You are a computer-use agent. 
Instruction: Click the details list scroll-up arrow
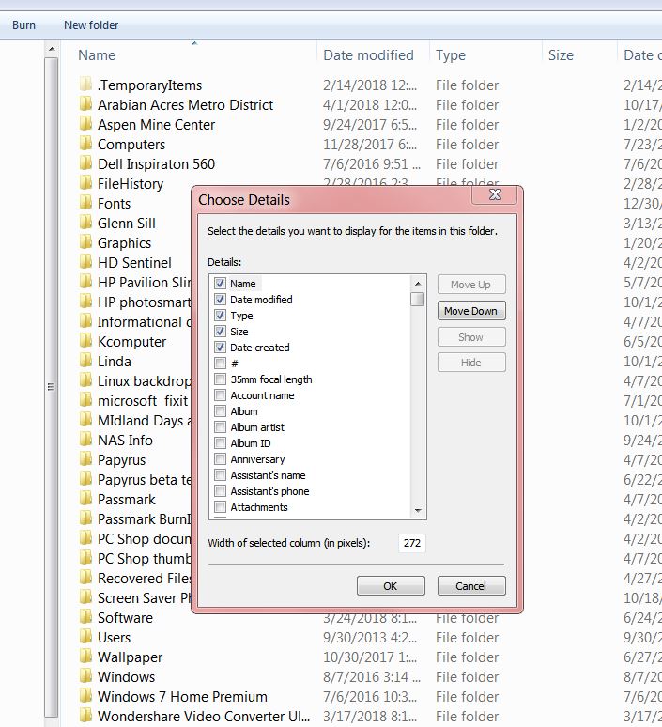tap(418, 284)
